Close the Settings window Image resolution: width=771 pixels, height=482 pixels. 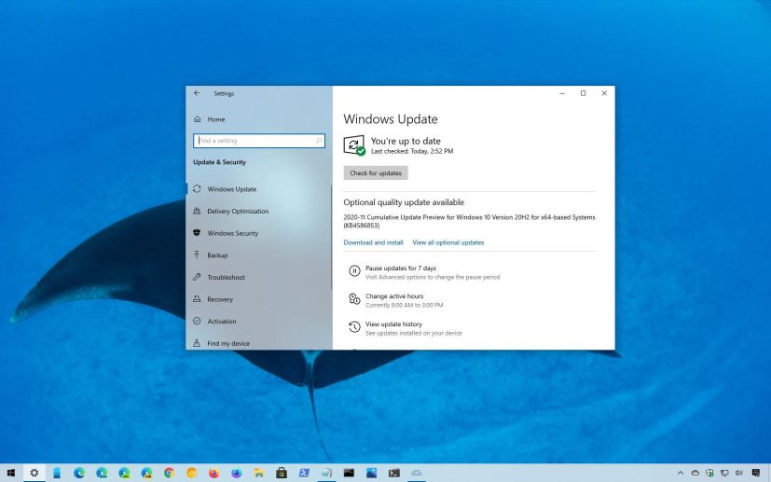point(604,93)
